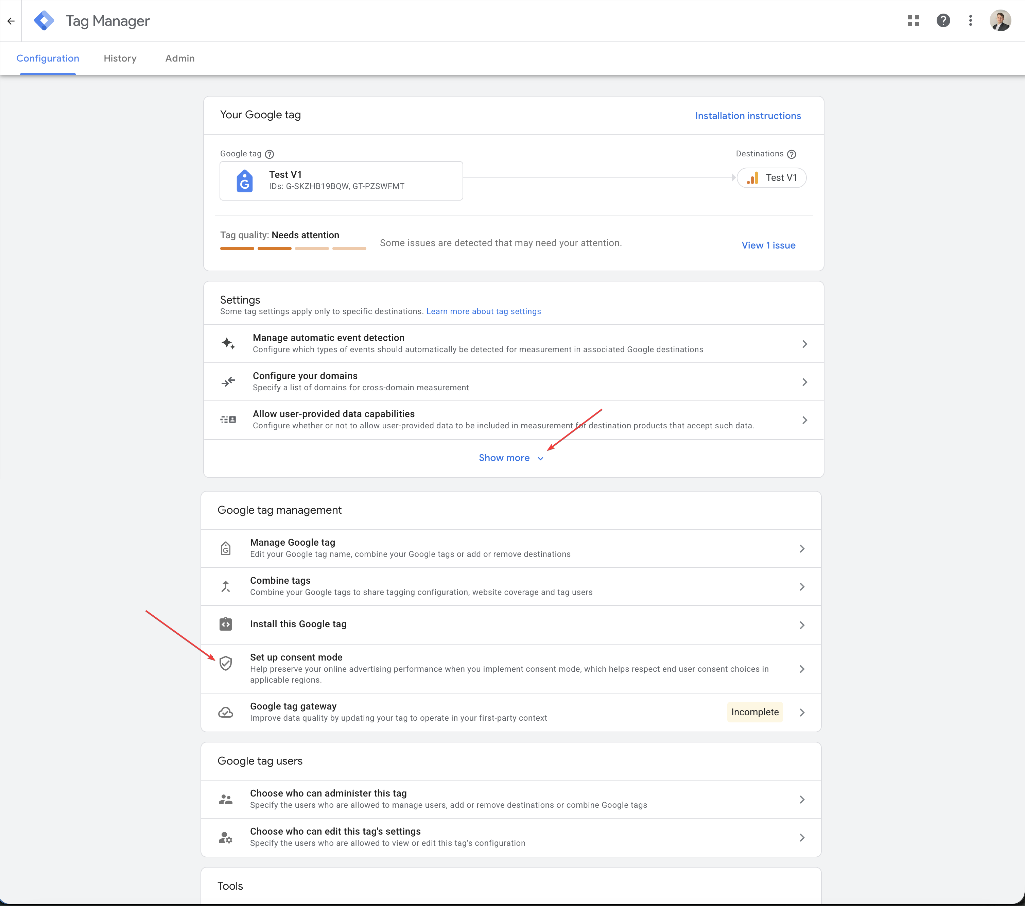This screenshot has height=907, width=1025.
Task: Open chevron for Configure your domains
Action: (804, 382)
